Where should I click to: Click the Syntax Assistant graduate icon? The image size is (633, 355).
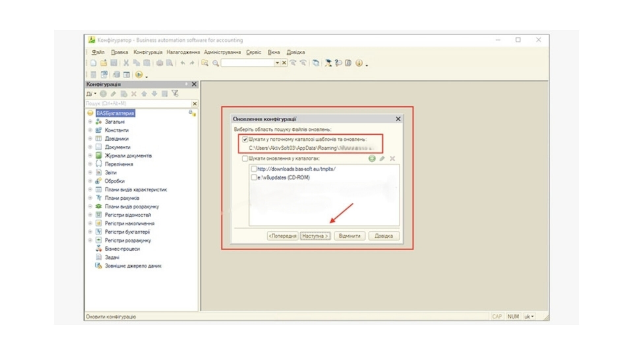(328, 63)
